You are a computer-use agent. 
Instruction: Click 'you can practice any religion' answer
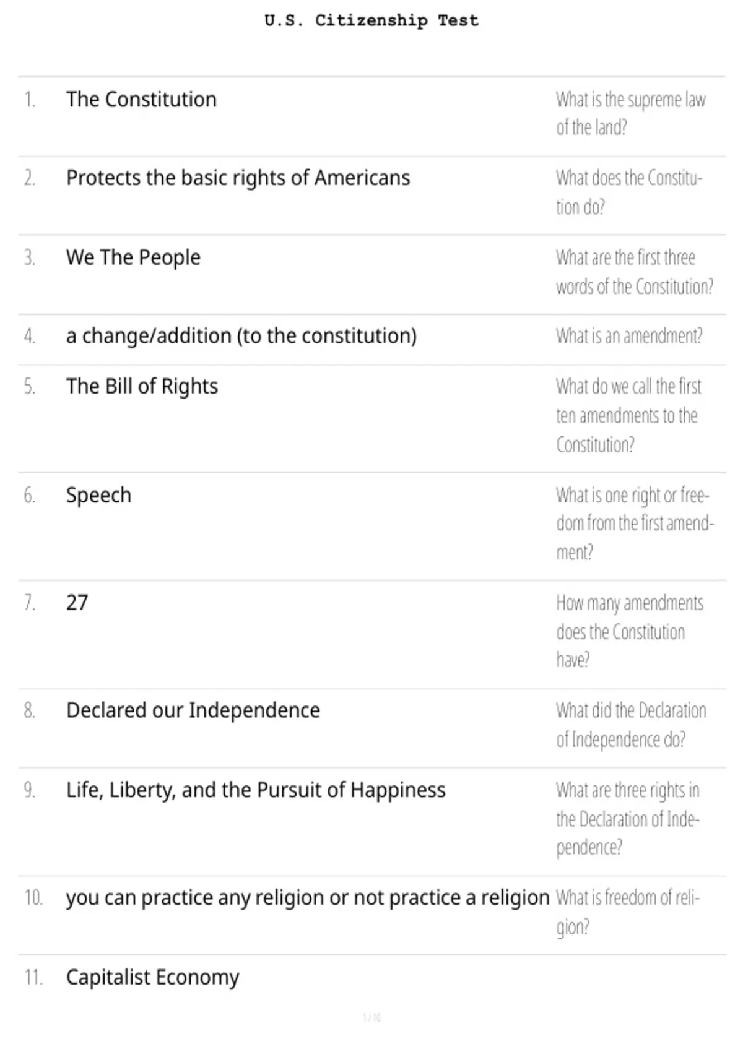pos(308,898)
